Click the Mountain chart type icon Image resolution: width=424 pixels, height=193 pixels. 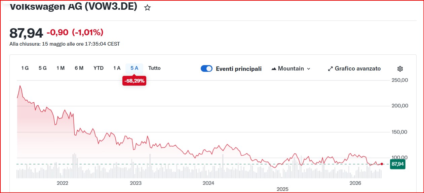(x=274, y=68)
